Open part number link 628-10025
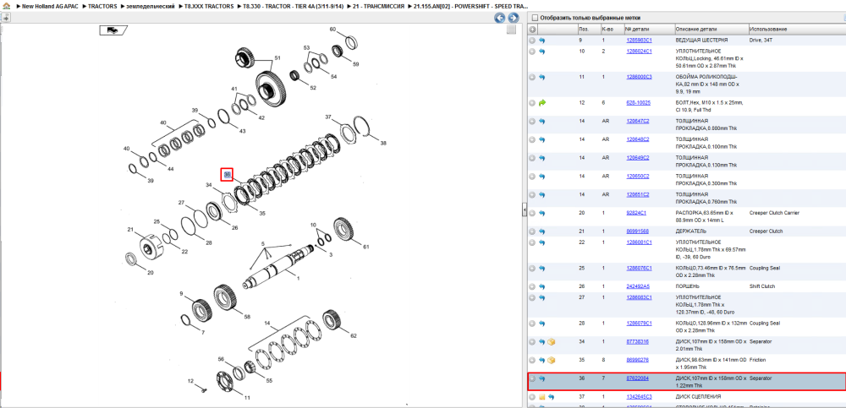The width and height of the screenshot is (846, 408). click(638, 102)
